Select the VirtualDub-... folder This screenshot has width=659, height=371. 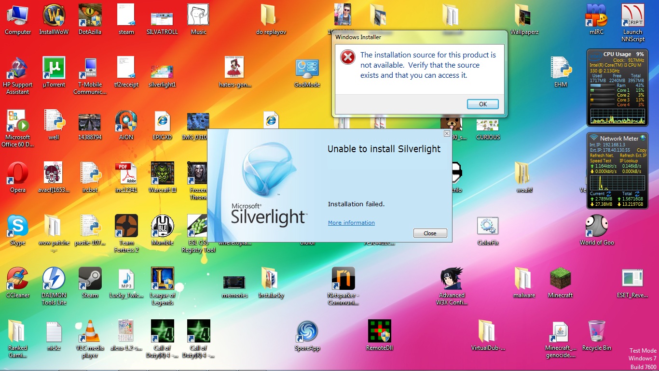tap(488, 335)
